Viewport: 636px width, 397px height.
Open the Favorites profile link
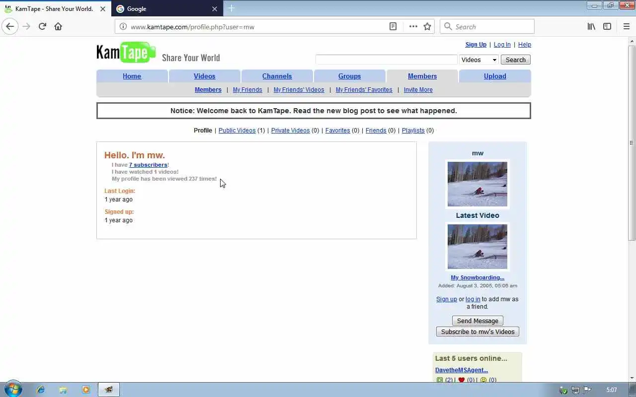(x=337, y=131)
